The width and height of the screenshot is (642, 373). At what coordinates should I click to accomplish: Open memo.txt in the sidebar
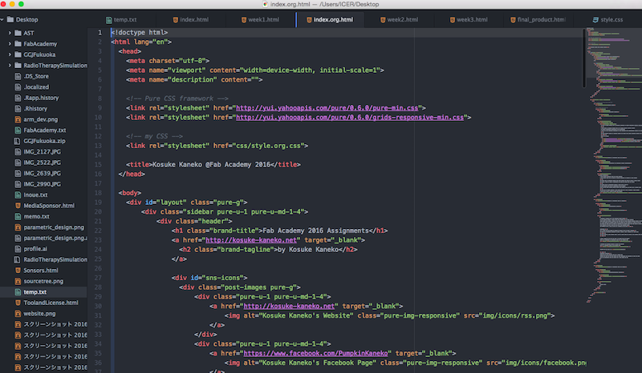click(x=36, y=217)
